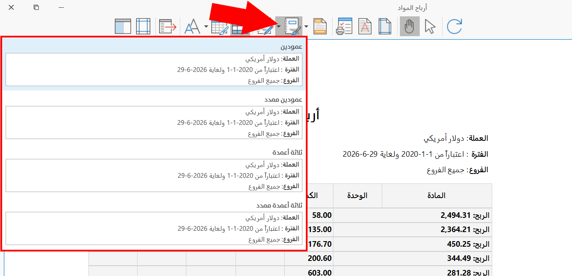The image size is (572, 276).
Task: Open the page margins icon
Action: tap(385, 26)
